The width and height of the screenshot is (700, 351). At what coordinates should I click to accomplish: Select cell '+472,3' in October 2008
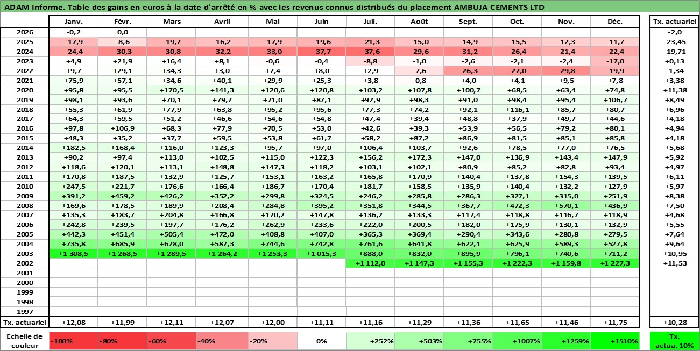tap(517, 205)
